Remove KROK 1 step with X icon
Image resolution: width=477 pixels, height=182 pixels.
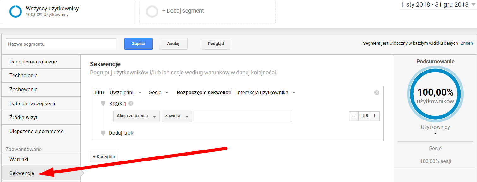pyautogui.click(x=131, y=103)
